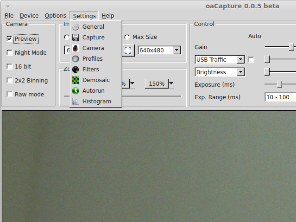Click the Profiles icon in menu
This screenshot has height=222, width=296.
point(76,59)
